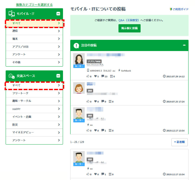Click the like thumbs-up icon on first featured post
The width and height of the screenshot is (195, 180).
click(x=88, y=76)
